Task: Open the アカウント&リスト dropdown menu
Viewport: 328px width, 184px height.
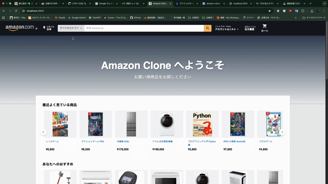Action: point(227,28)
